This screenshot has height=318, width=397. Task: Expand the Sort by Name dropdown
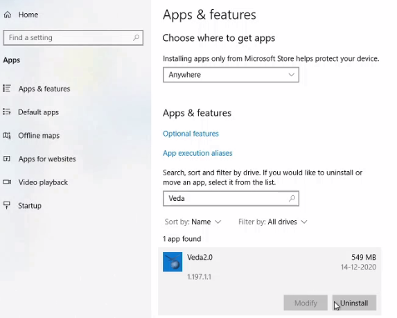coord(193,222)
